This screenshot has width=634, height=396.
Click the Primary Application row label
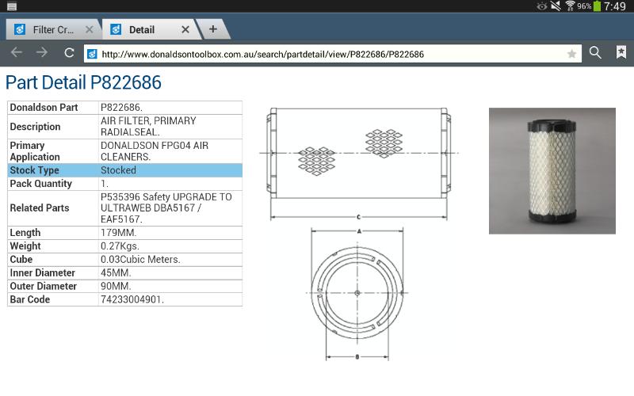[x=35, y=151]
